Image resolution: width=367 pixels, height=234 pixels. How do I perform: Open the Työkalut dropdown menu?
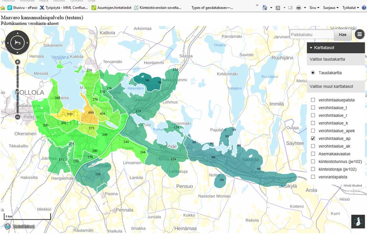point(351,8)
